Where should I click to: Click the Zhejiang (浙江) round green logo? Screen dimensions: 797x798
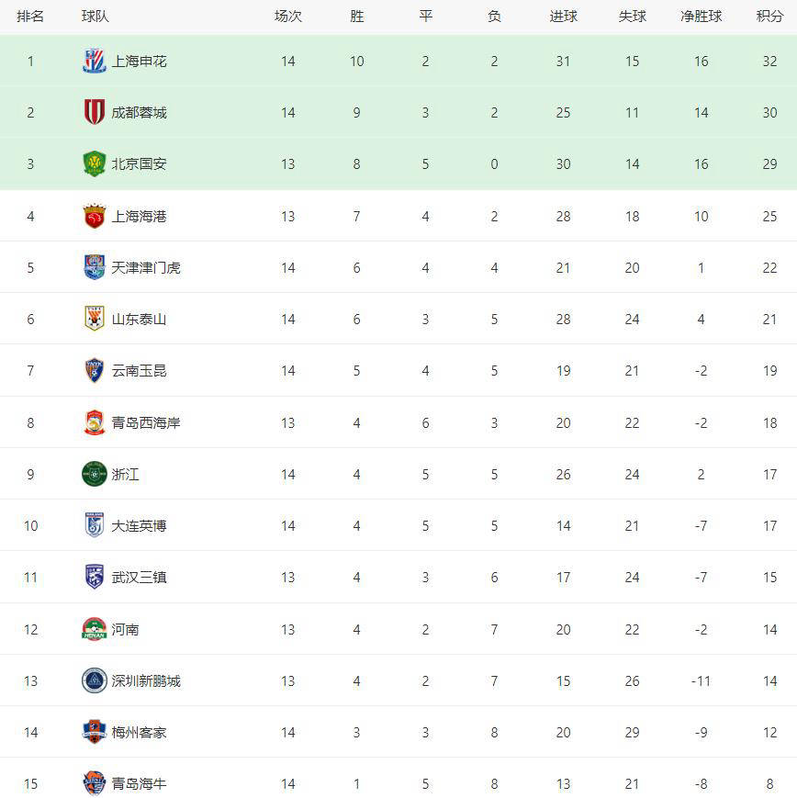pyautogui.click(x=95, y=474)
